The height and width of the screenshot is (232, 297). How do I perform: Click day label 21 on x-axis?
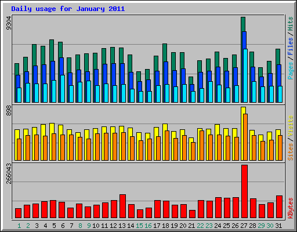pyautogui.click(x=191, y=226)
